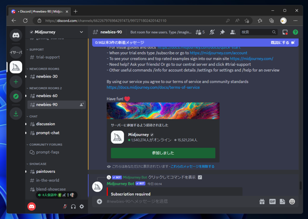The image size is (308, 219).
Task: Open the GIF picker
Action: click(272, 201)
